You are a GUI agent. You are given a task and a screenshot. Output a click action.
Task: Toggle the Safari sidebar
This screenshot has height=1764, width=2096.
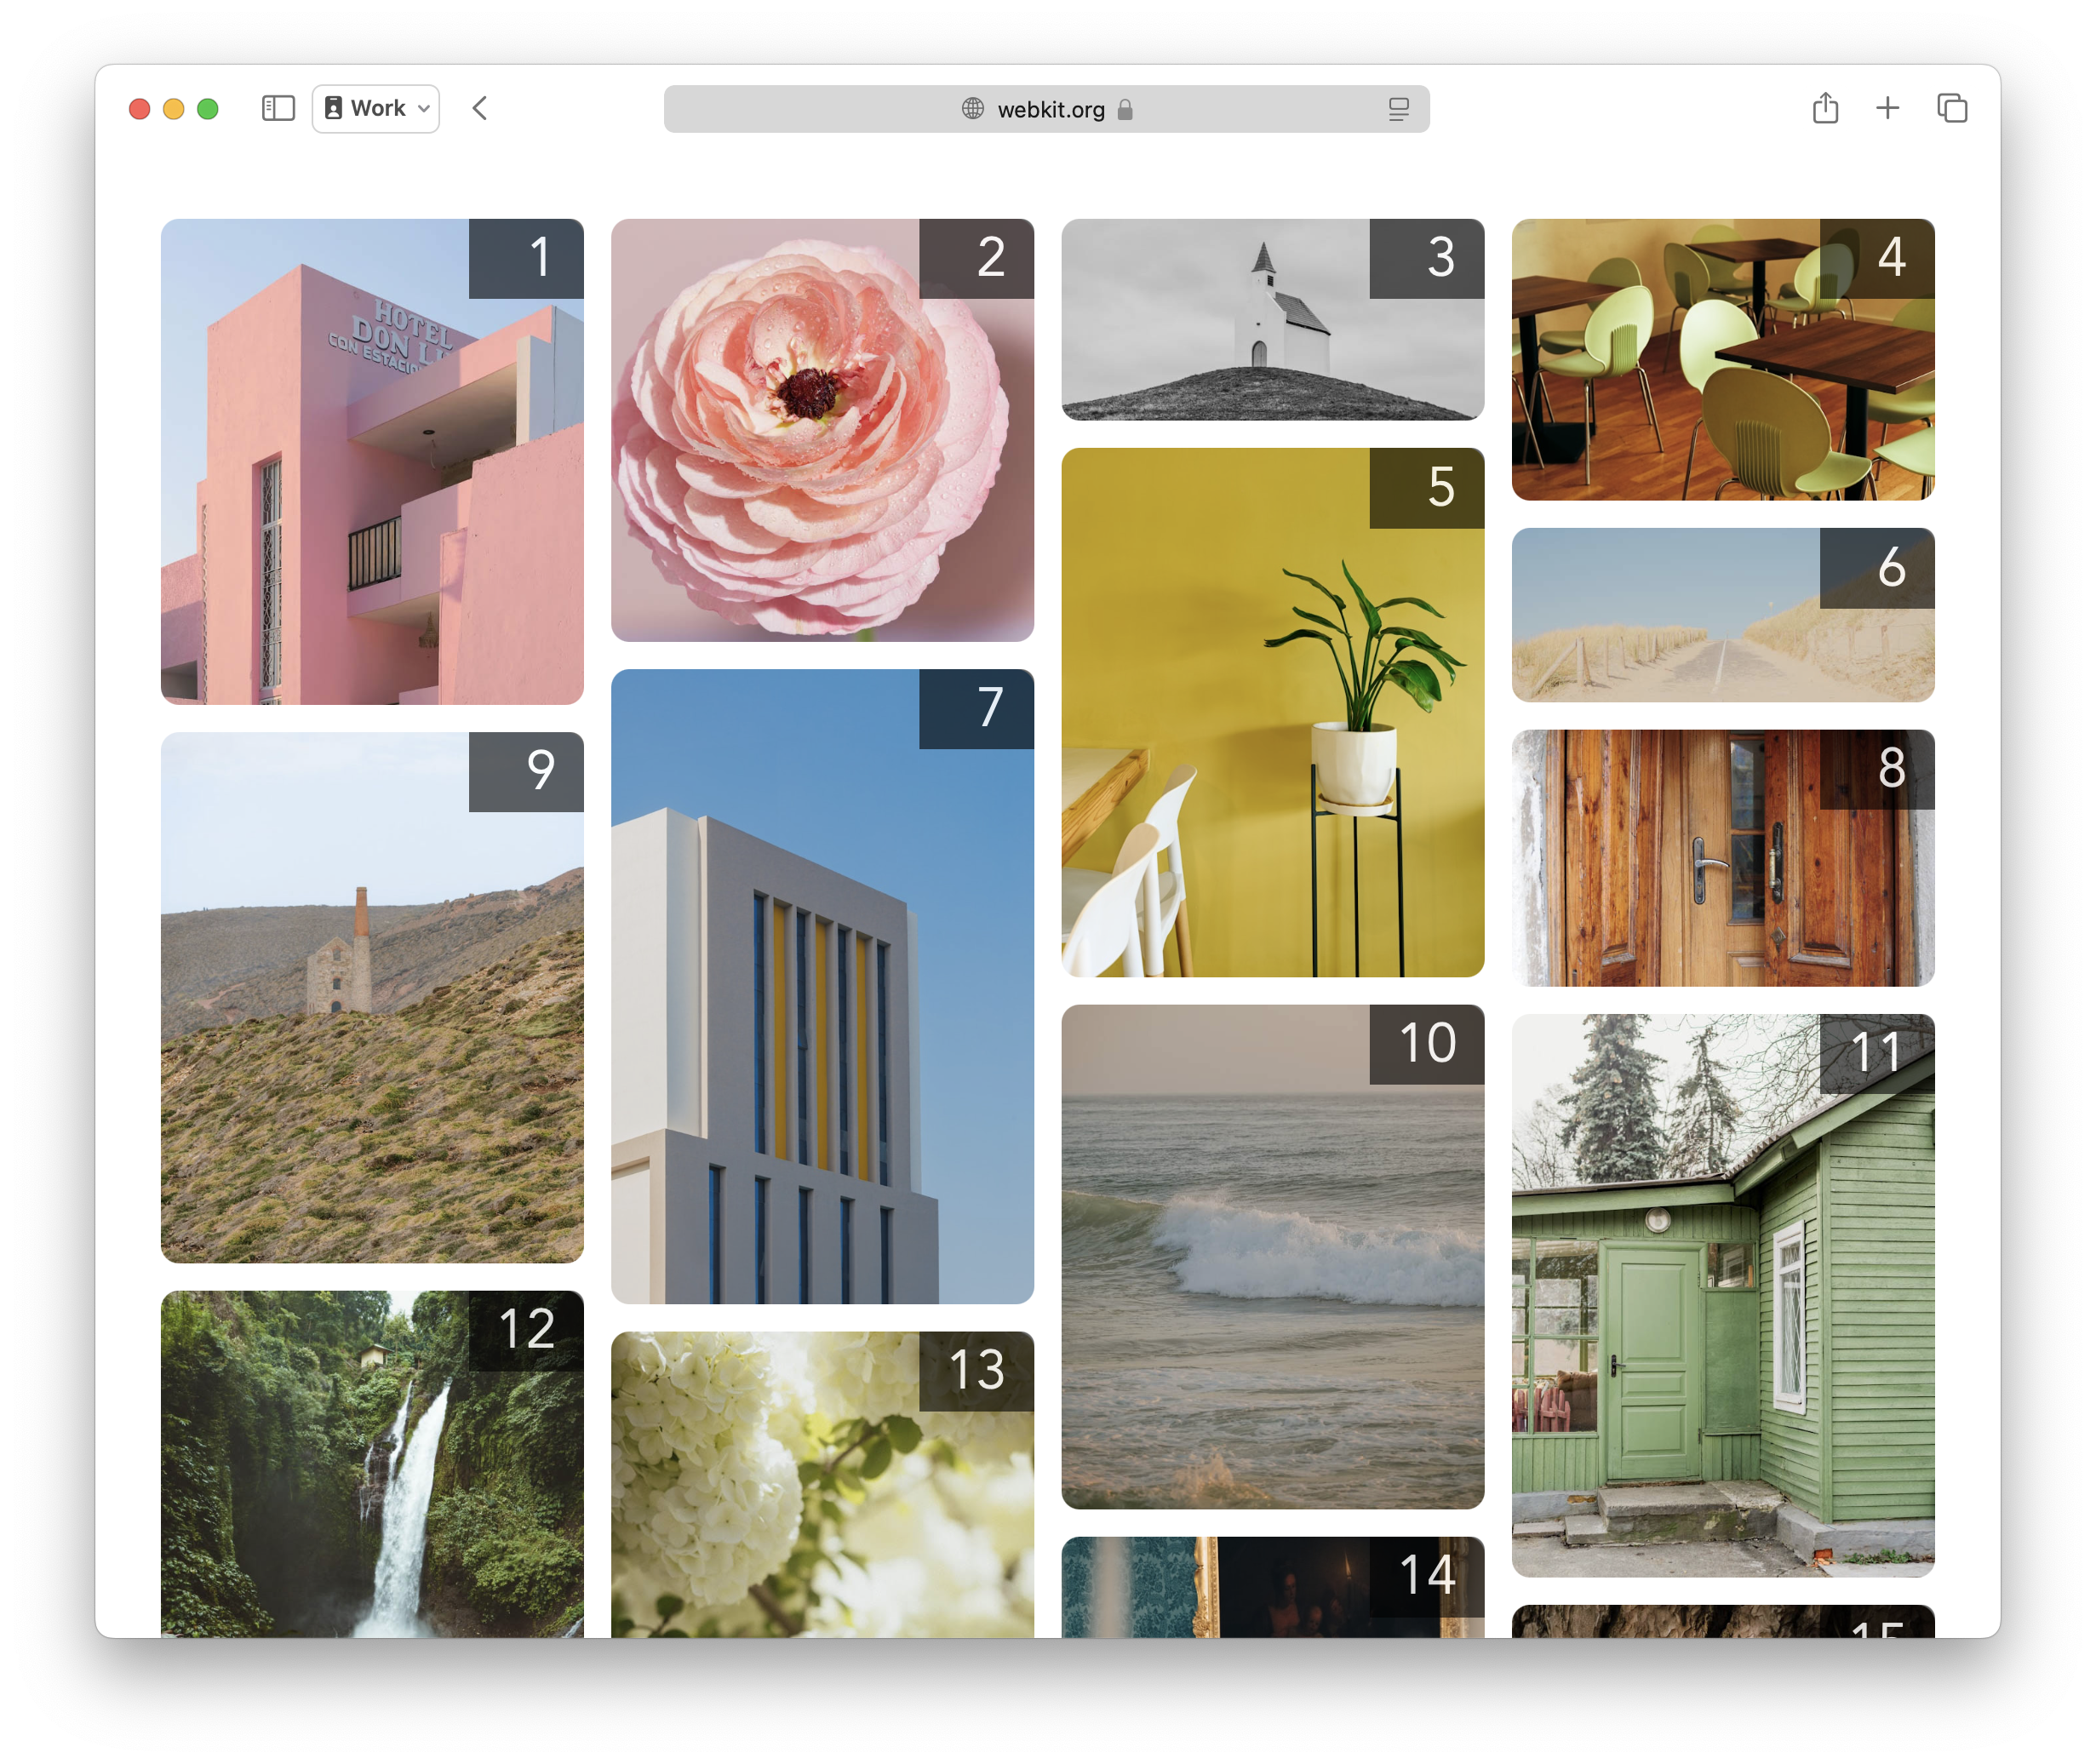[x=278, y=108]
